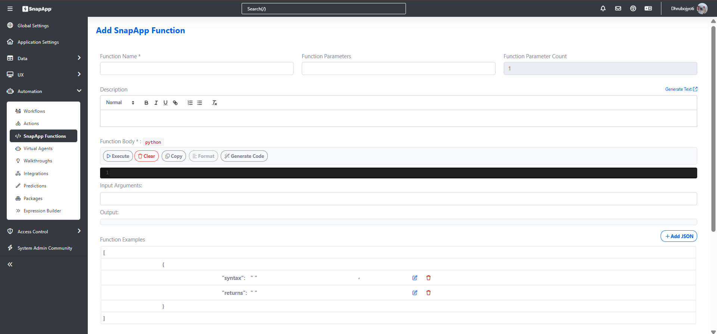
Task: Click the Execute button
Action: [118, 156]
